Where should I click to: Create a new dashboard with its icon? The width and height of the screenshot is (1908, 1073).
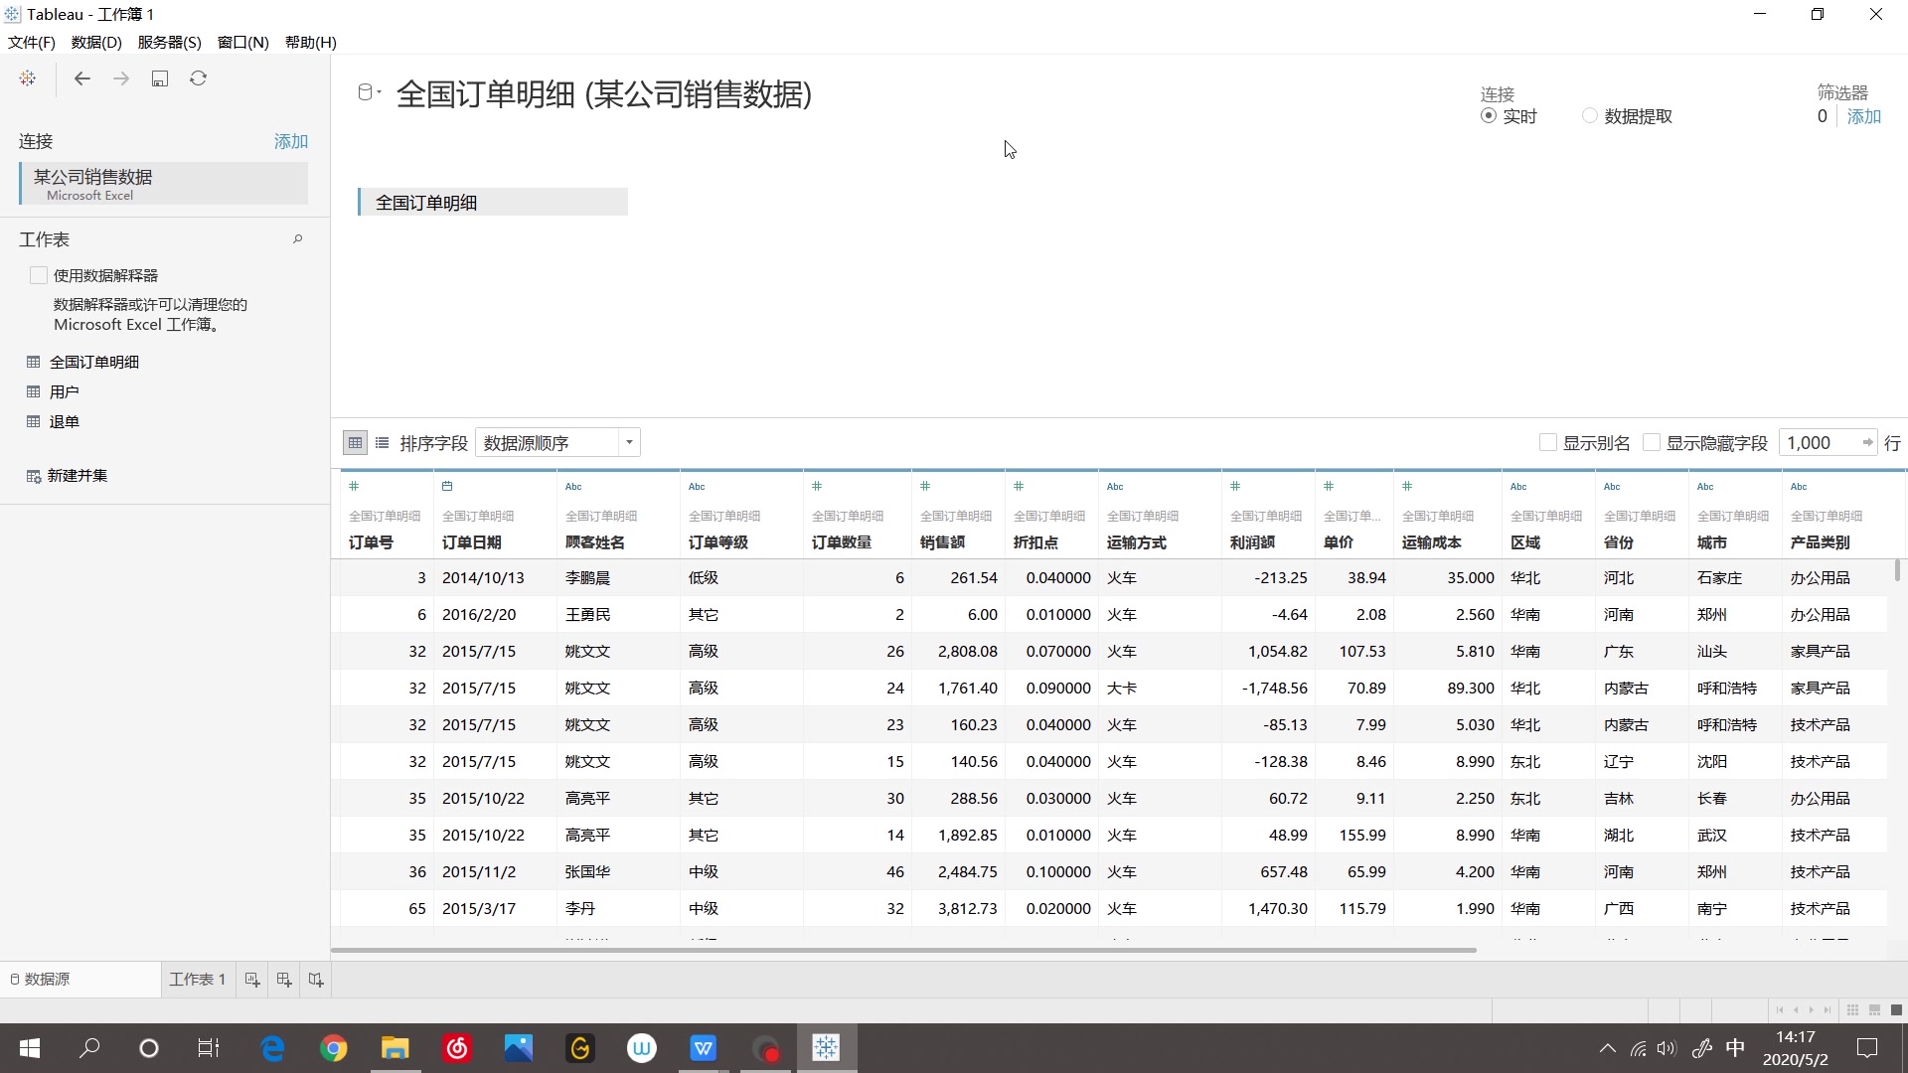(283, 980)
